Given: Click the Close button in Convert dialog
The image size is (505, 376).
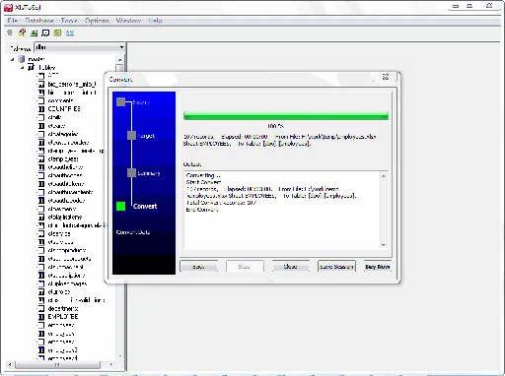Looking at the screenshot, I should [291, 267].
